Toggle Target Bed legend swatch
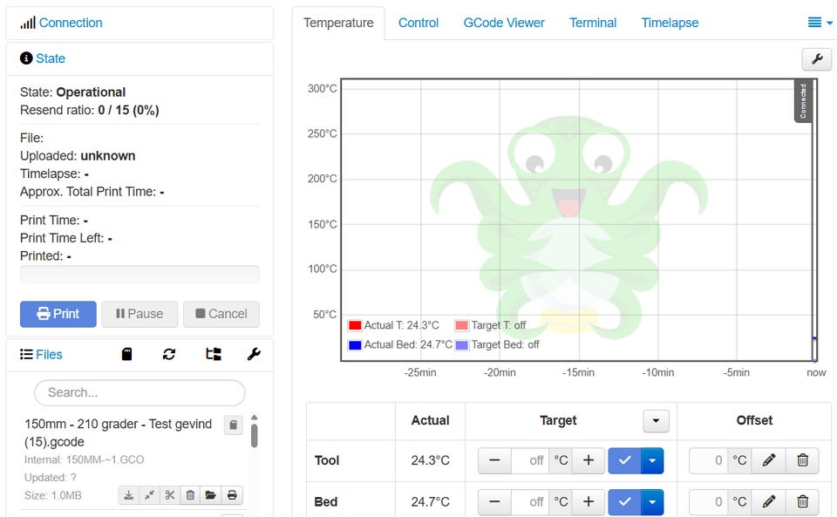The width and height of the screenshot is (837, 517). (x=462, y=345)
